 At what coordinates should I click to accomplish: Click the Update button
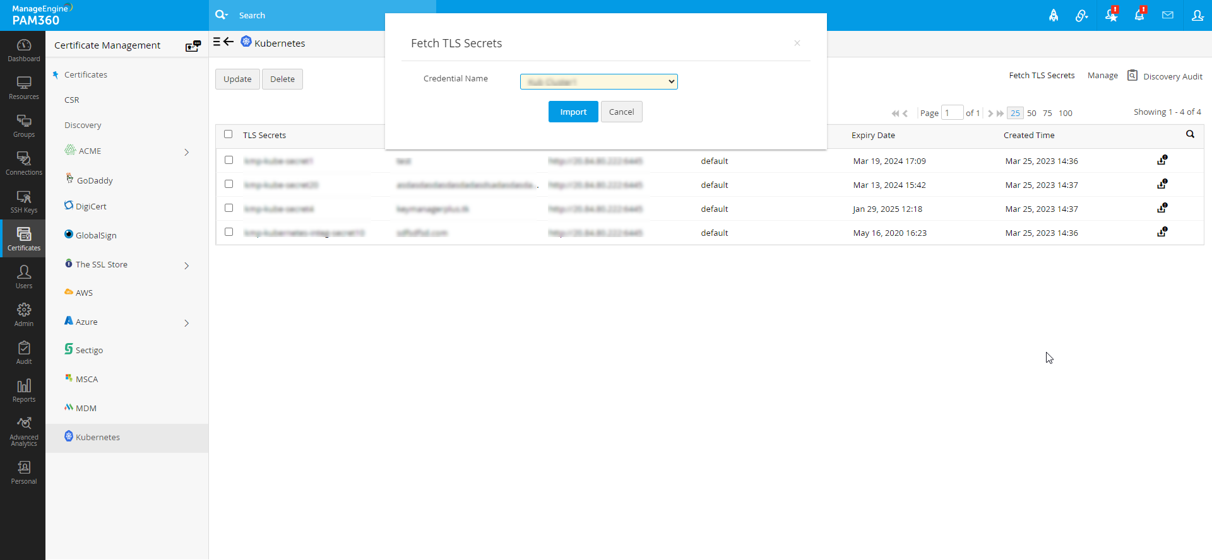click(x=237, y=79)
